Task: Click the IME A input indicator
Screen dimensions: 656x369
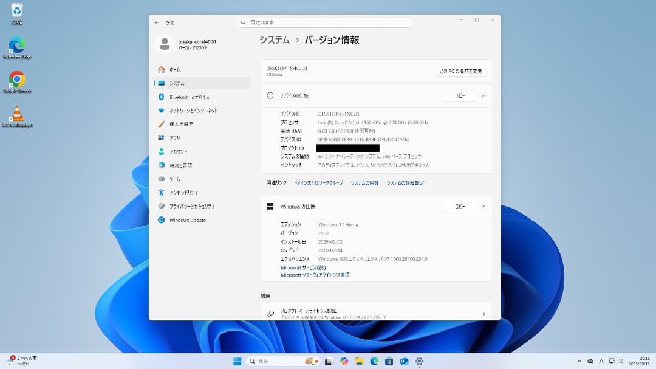Action: click(601, 361)
